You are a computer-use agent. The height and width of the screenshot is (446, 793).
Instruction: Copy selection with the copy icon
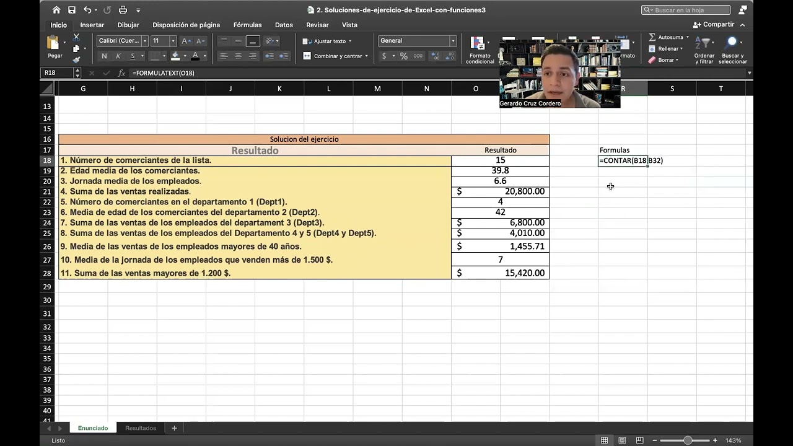tap(76, 49)
